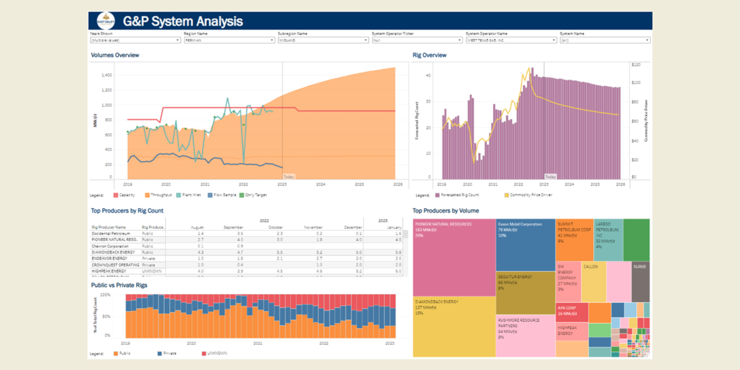Screen dimensions: 740x370
Task: Open the System Name dropdown
Action: (x=605, y=40)
